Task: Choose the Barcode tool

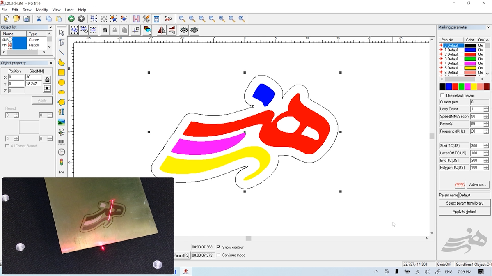Action: pos(62,142)
